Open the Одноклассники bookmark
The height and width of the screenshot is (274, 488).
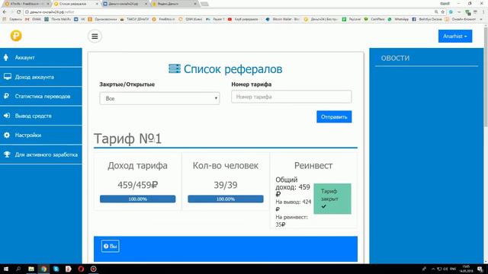coord(103,19)
